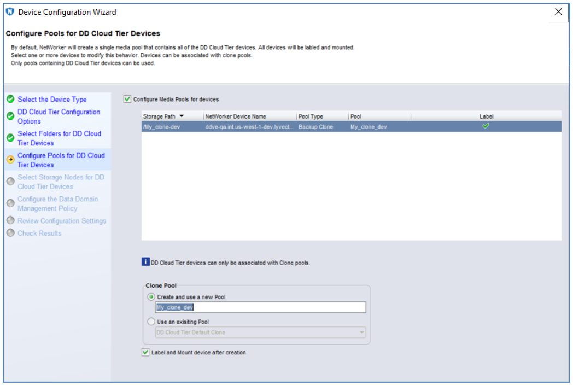Toggle Configure Media Pools for devices checkbox
The width and height of the screenshot is (573, 385).
click(127, 99)
